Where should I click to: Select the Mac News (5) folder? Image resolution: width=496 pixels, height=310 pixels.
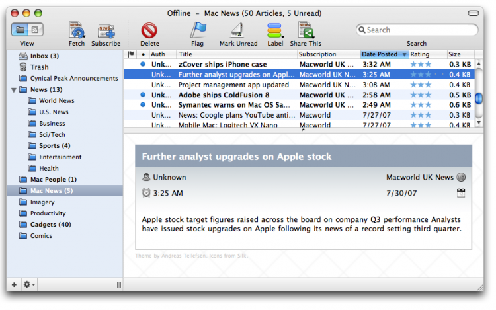tap(65, 191)
